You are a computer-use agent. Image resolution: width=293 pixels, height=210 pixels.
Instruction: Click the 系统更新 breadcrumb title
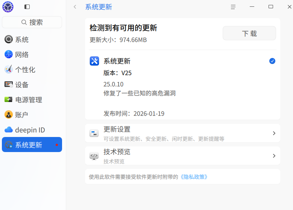(99, 7)
